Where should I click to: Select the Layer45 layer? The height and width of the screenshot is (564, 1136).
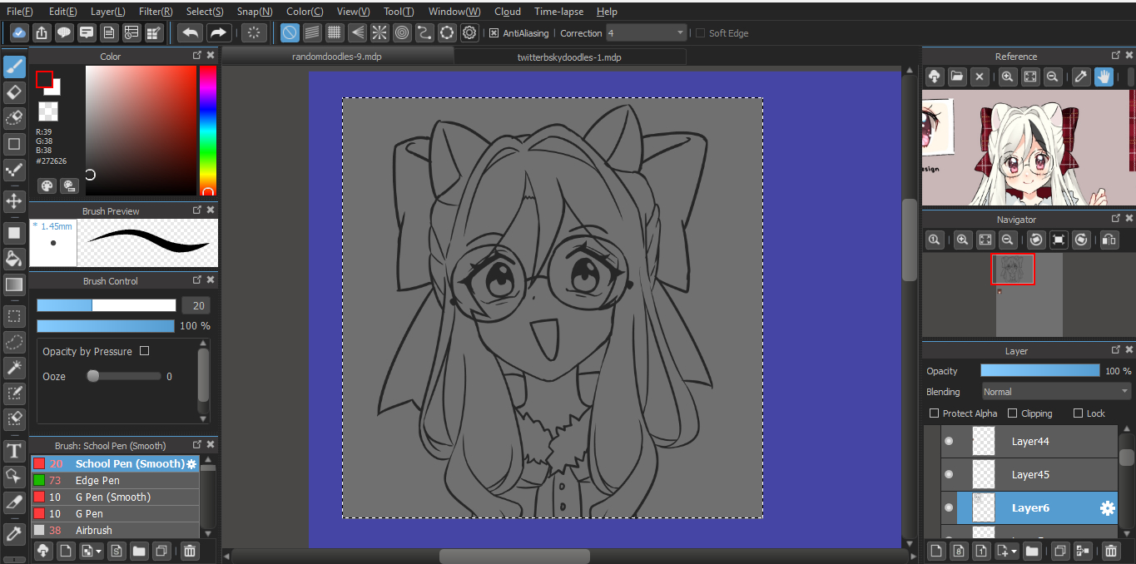[1030, 475]
